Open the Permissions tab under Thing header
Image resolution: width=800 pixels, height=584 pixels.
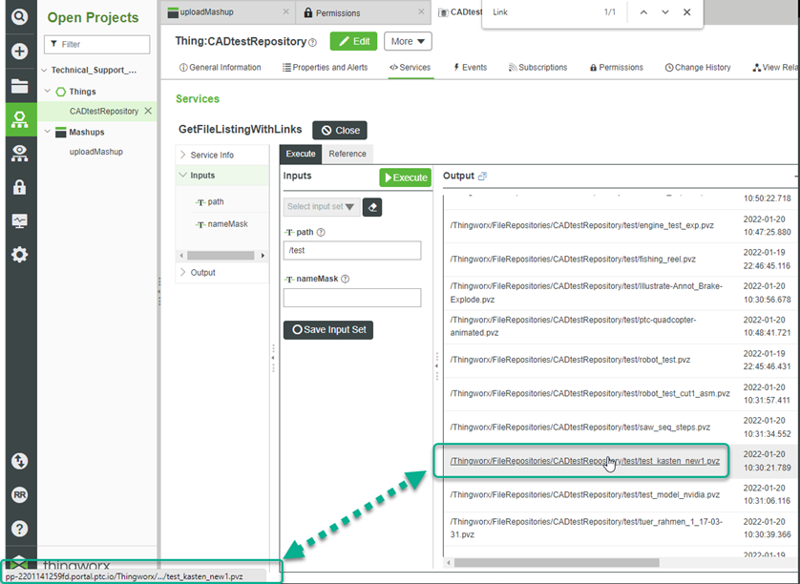[617, 68]
